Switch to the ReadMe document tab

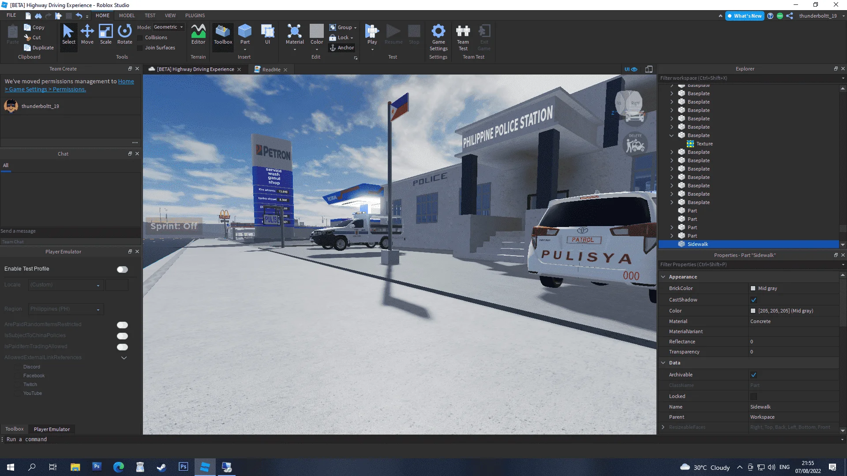[271, 70]
